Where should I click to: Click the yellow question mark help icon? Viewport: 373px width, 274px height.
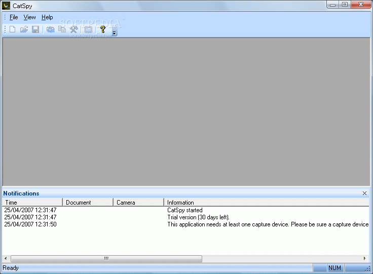(x=103, y=29)
